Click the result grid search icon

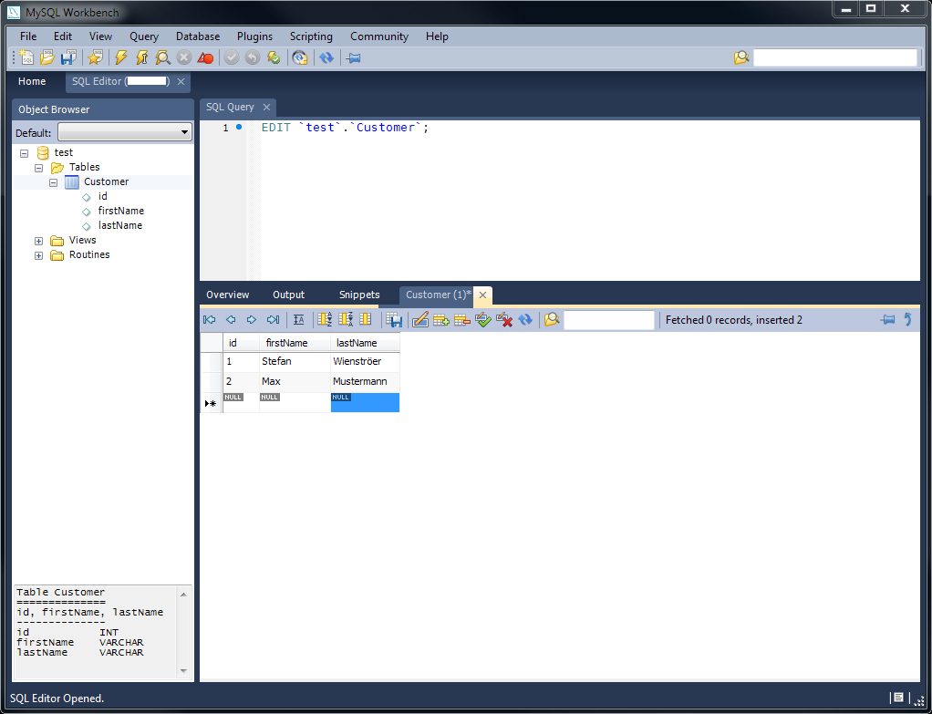[x=552, y=320]
